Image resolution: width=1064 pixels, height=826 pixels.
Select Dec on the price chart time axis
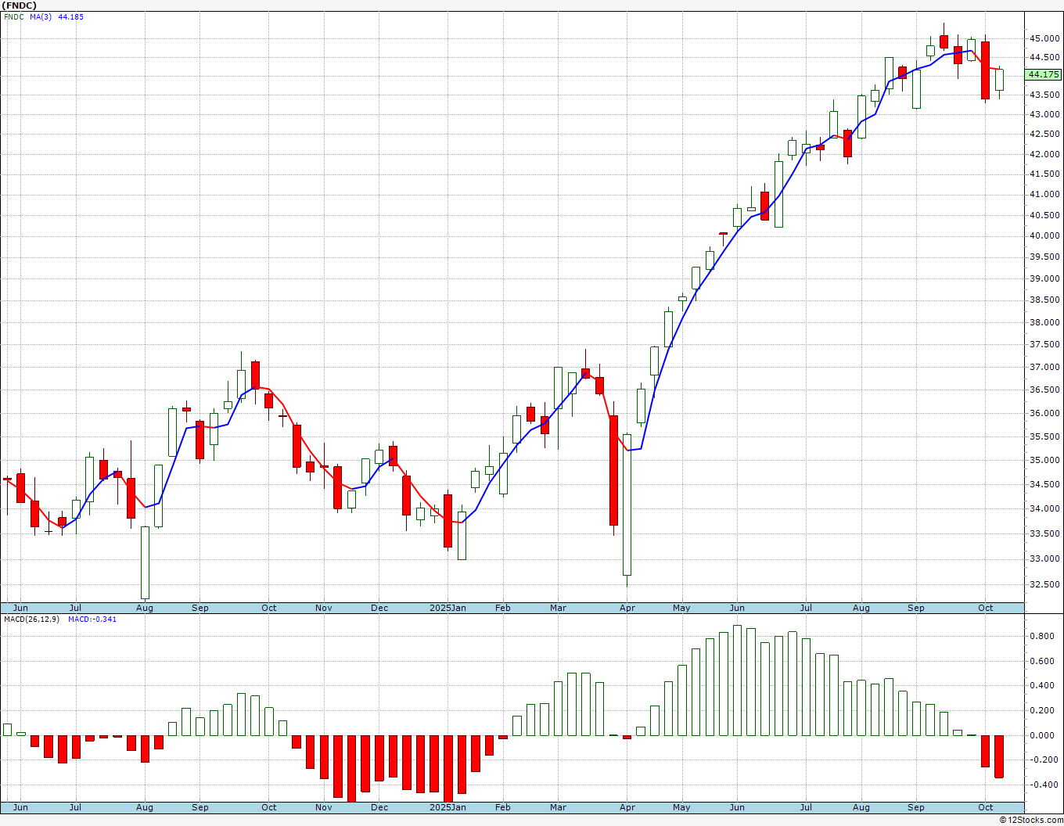point(379,608)
